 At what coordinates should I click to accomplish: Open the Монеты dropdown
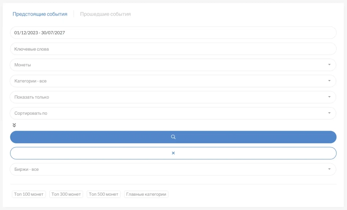pos(169,65)
